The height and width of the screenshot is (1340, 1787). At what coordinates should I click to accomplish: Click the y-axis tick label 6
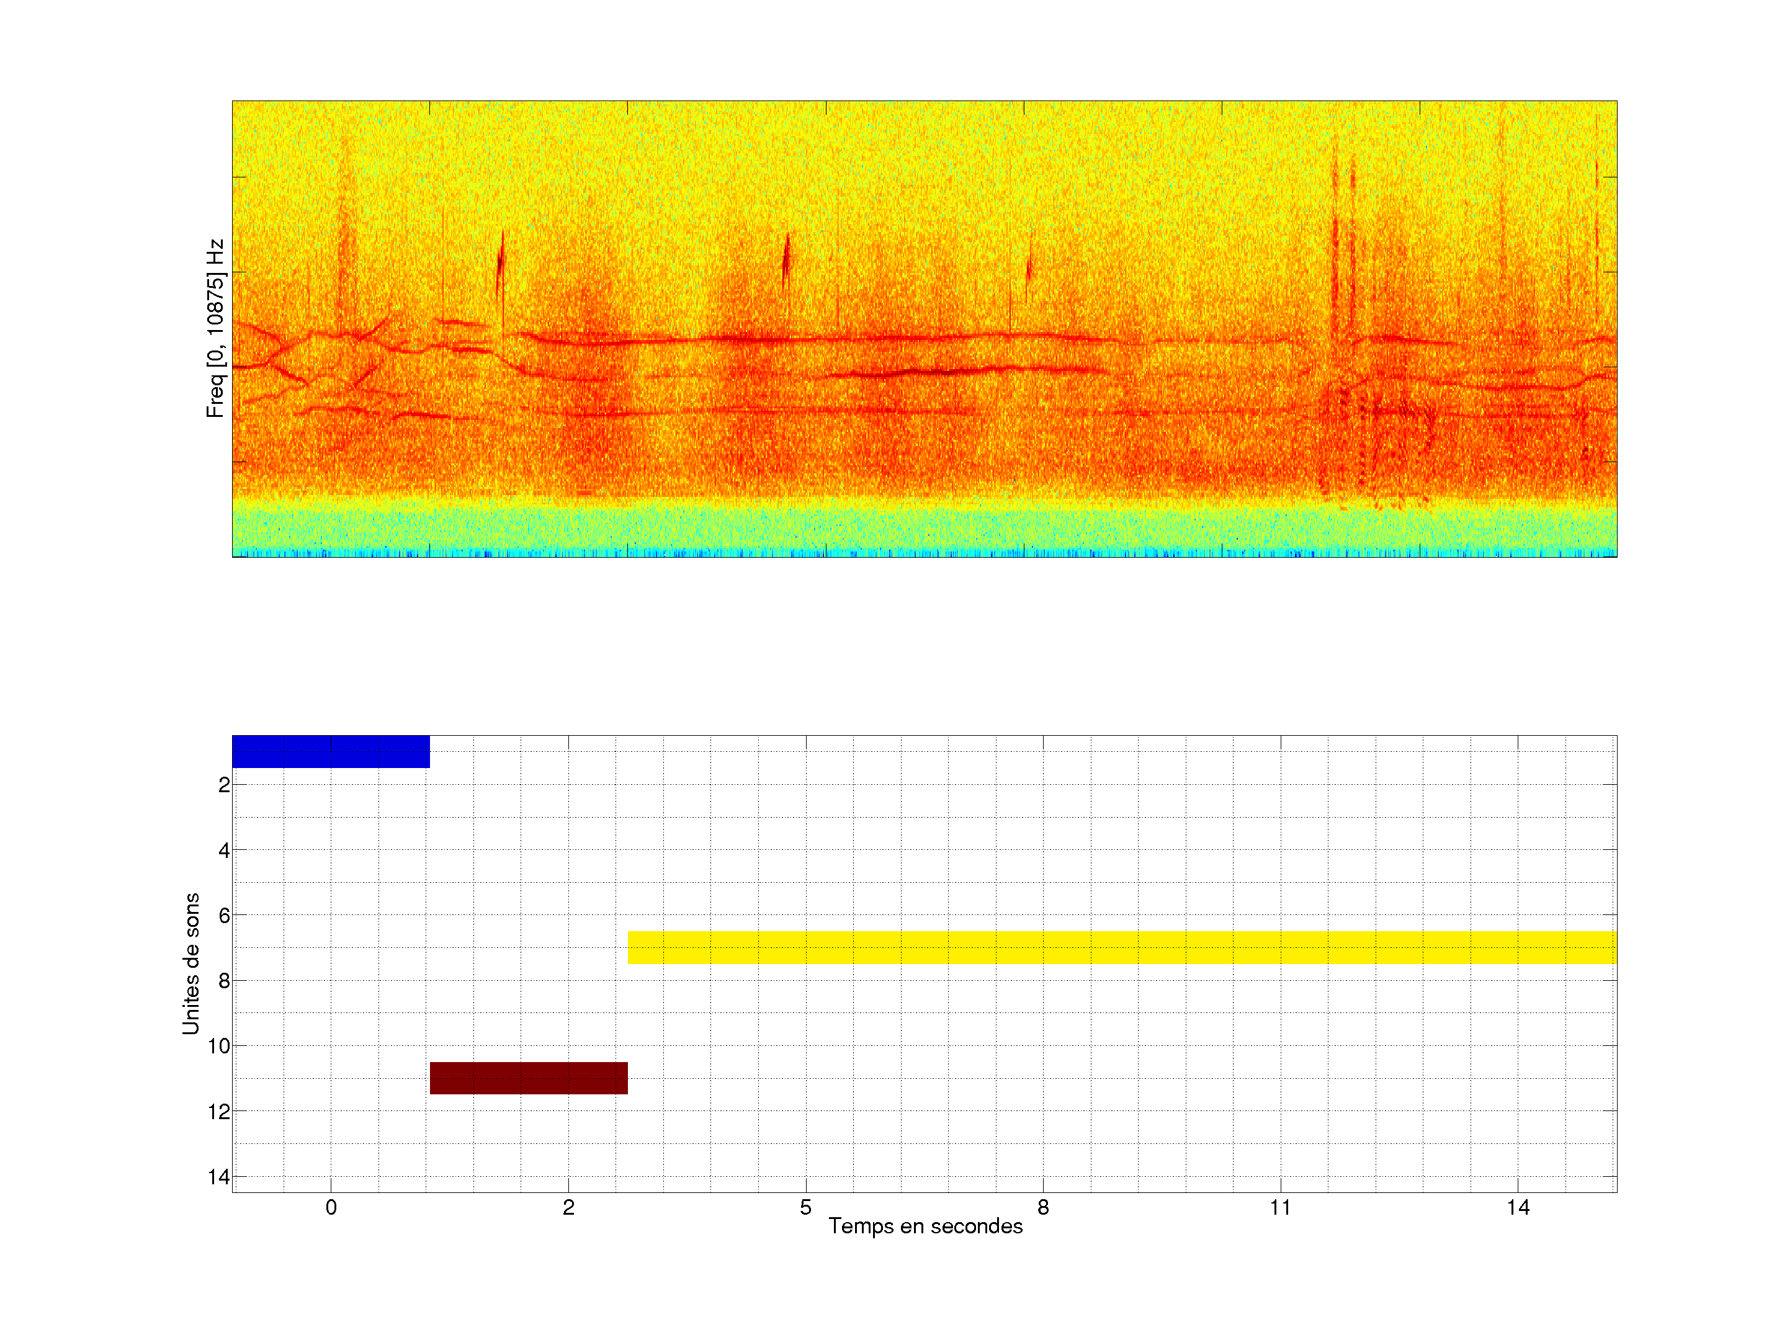(224, 916)
